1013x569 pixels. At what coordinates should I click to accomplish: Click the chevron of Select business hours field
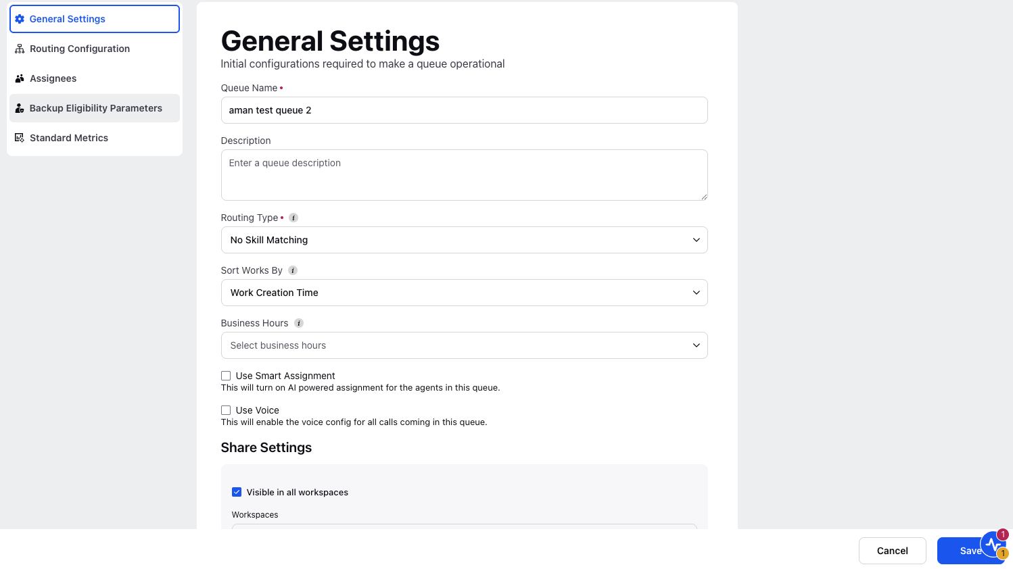pos(697,345)
